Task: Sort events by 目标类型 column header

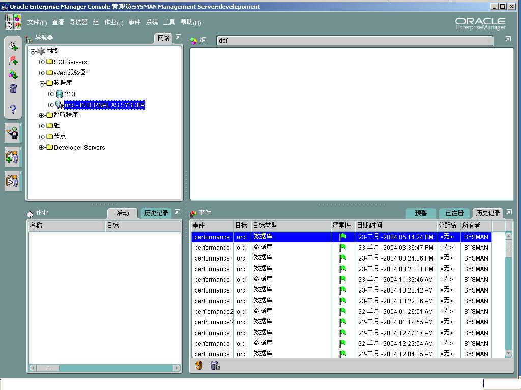Action: tap(291, 225)
